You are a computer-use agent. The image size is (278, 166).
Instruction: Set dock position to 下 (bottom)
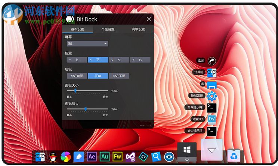[98, 60]
